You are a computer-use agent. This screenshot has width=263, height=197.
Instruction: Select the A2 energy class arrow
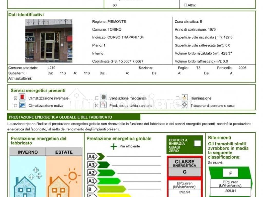tap(101, 173)
